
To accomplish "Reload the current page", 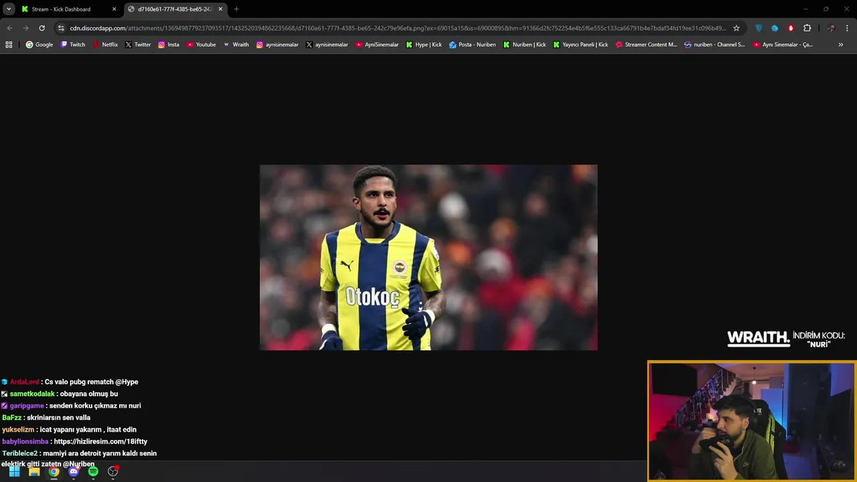I will pyautogui.click(x=42, y=28).
